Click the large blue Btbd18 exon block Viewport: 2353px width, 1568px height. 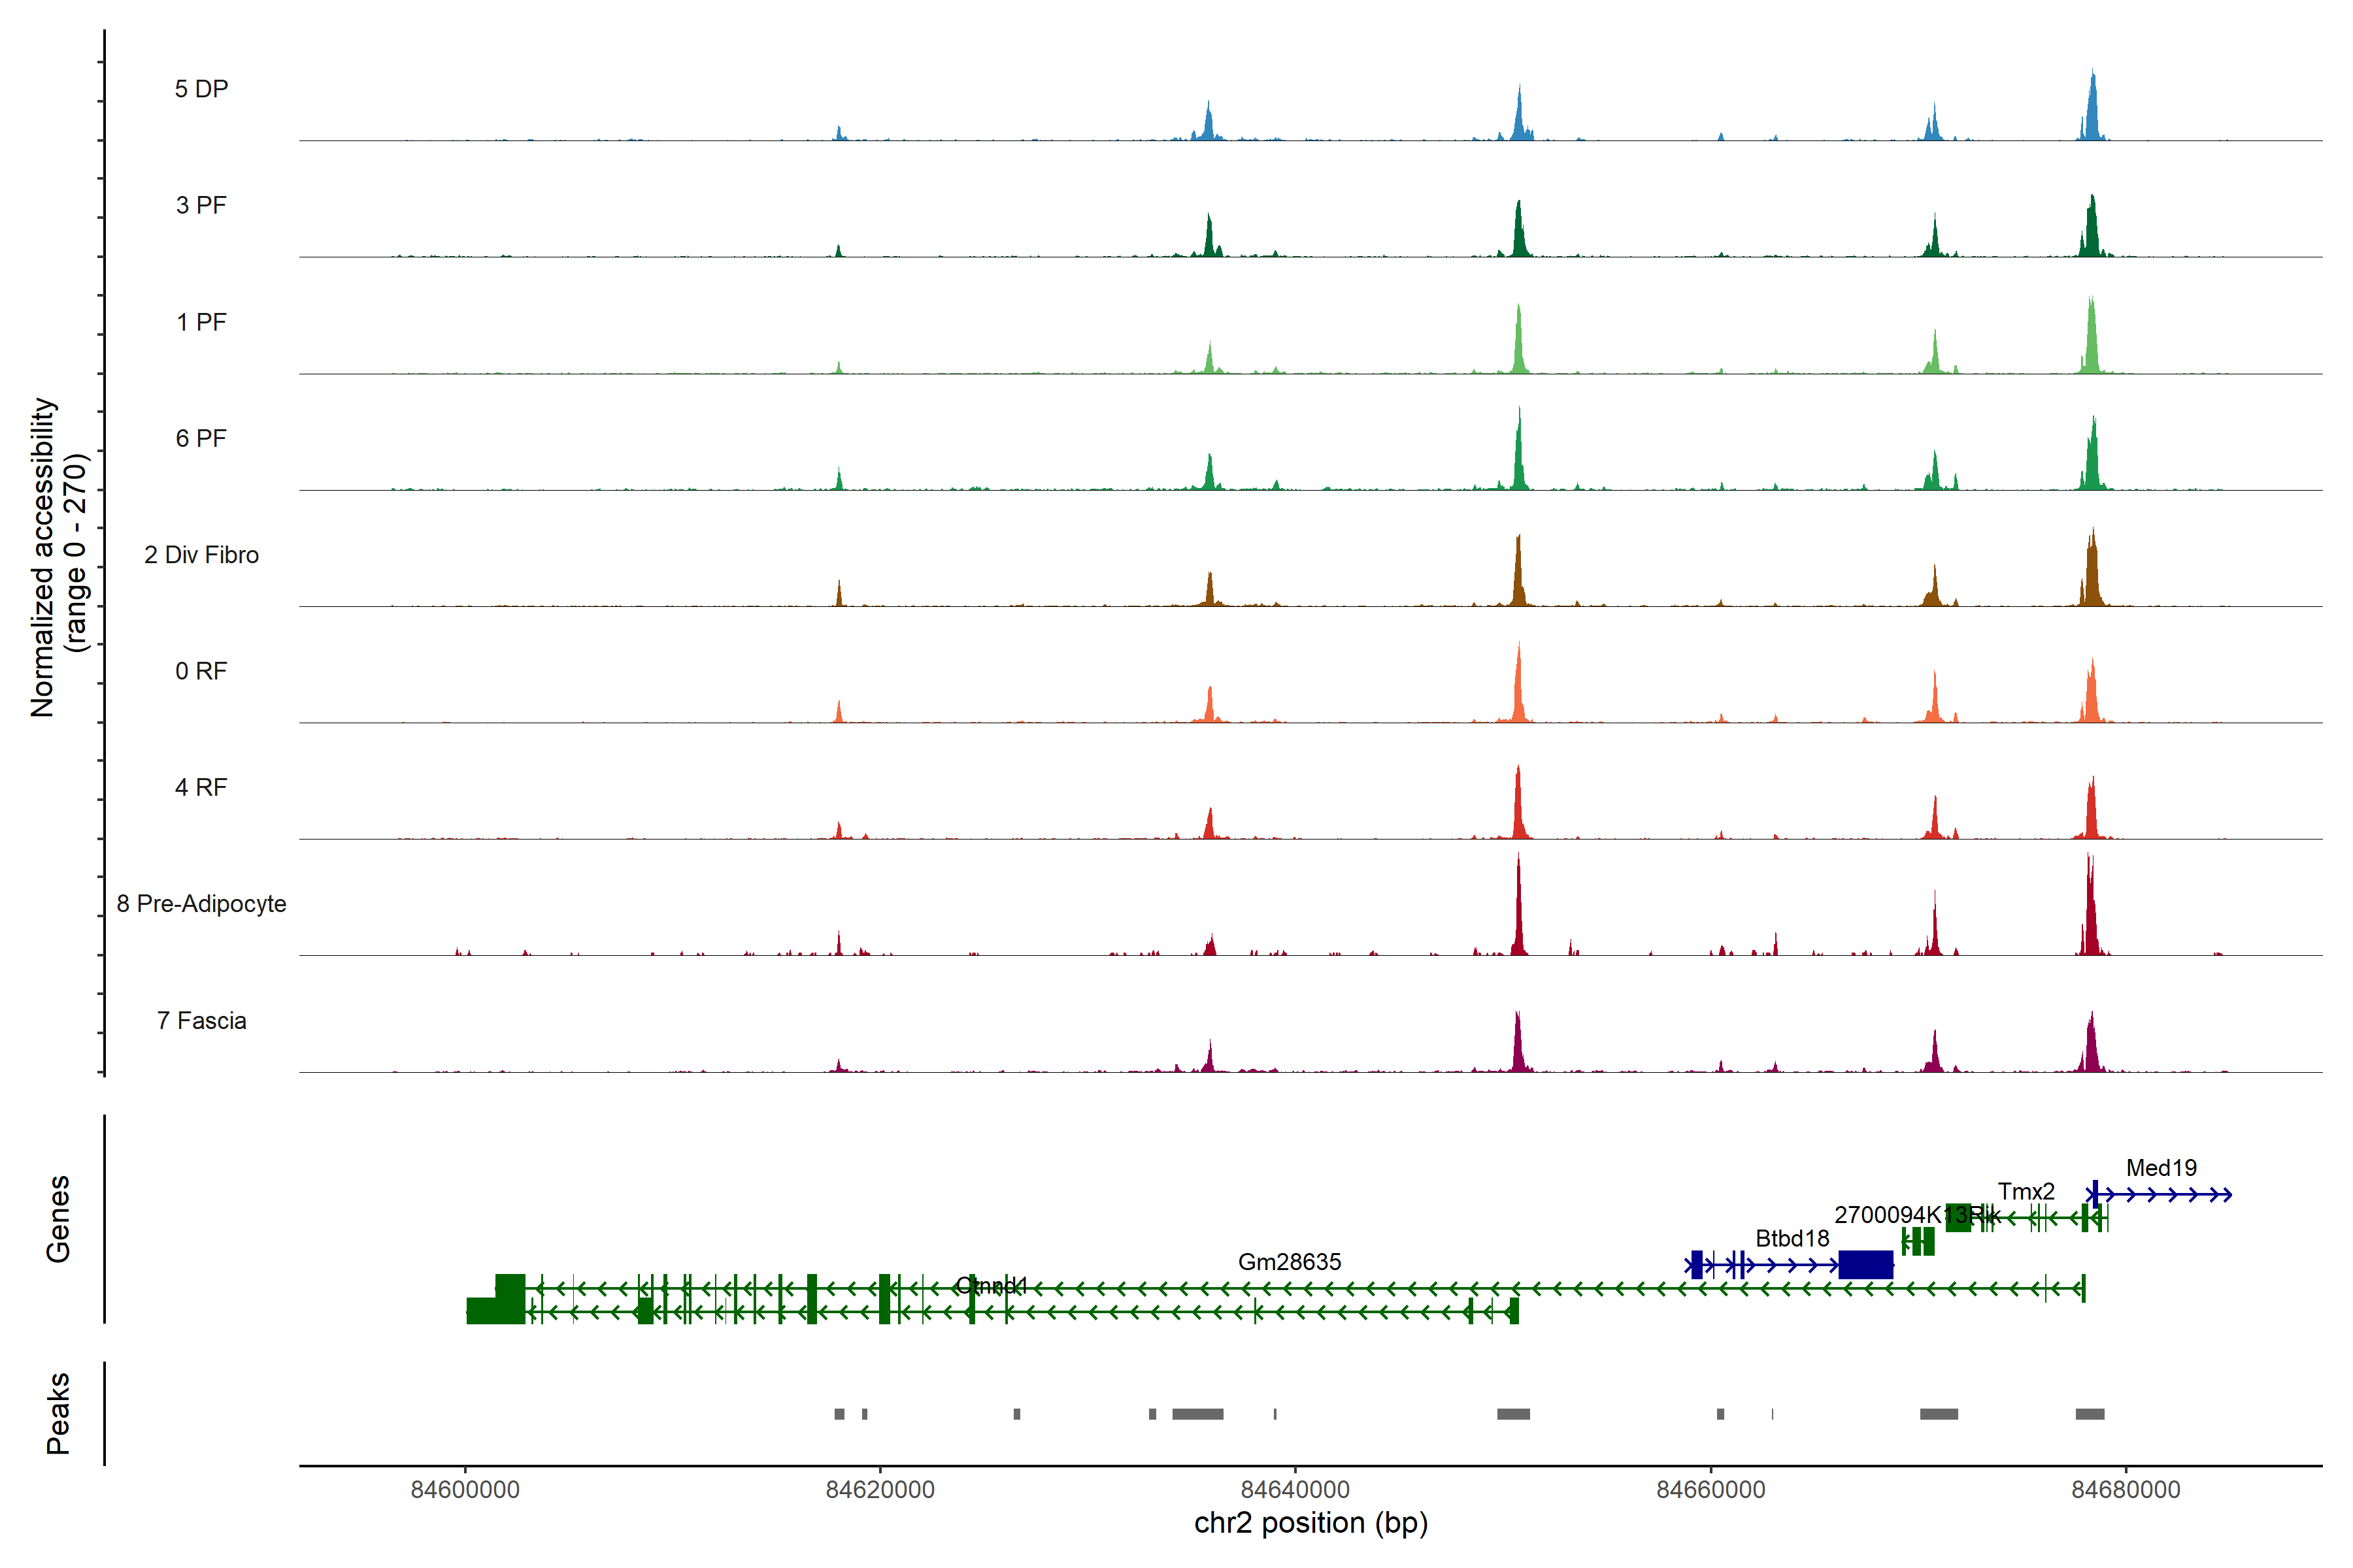pyautogui.click(x=1866, y=1264)
